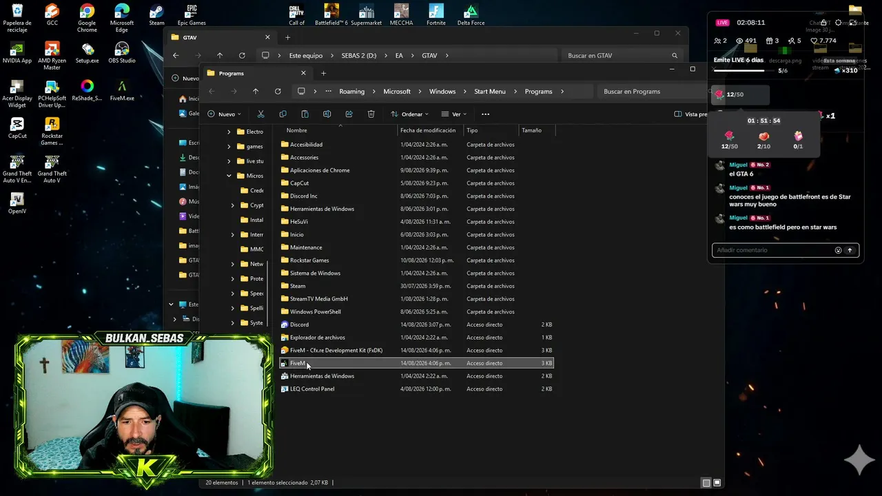Go up one folder level in Programs window

pyautogui.click(x=256, y=92)
